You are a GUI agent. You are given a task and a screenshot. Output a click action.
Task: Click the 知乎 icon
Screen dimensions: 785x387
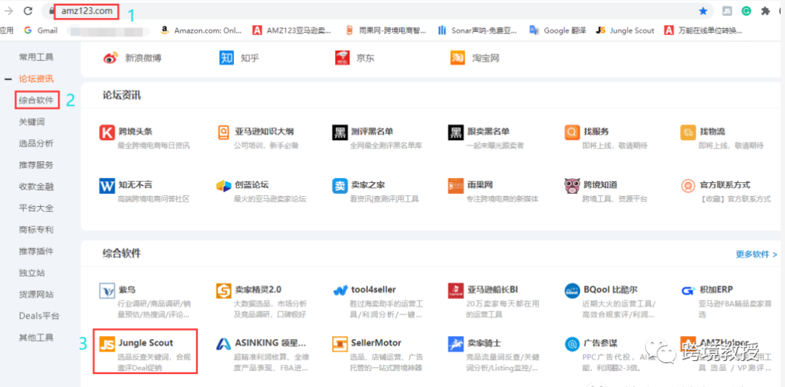pos(226,58)
